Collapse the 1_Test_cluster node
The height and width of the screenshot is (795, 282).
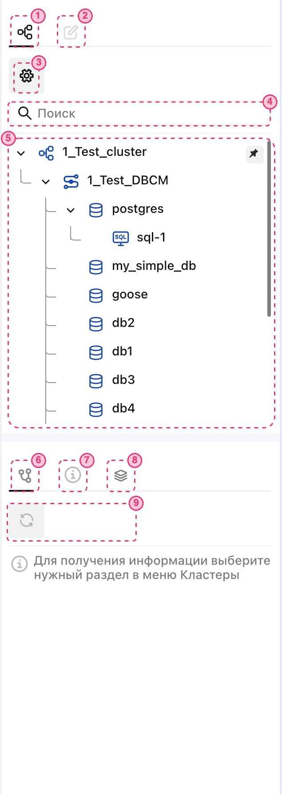pos(21,153)
